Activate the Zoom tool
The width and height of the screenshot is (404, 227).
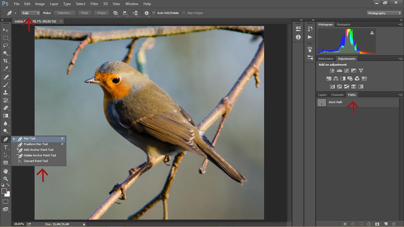click(5, 179)
